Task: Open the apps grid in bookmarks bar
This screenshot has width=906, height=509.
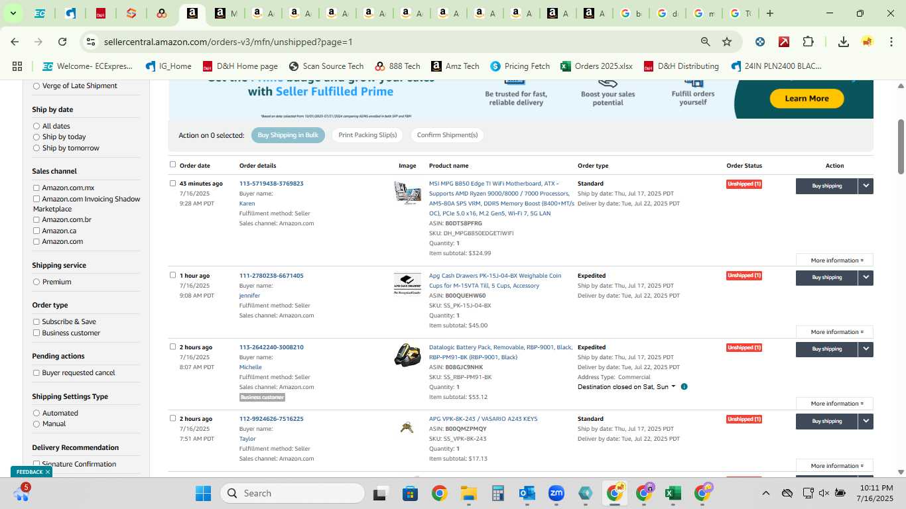Action: tap(17, 66)
